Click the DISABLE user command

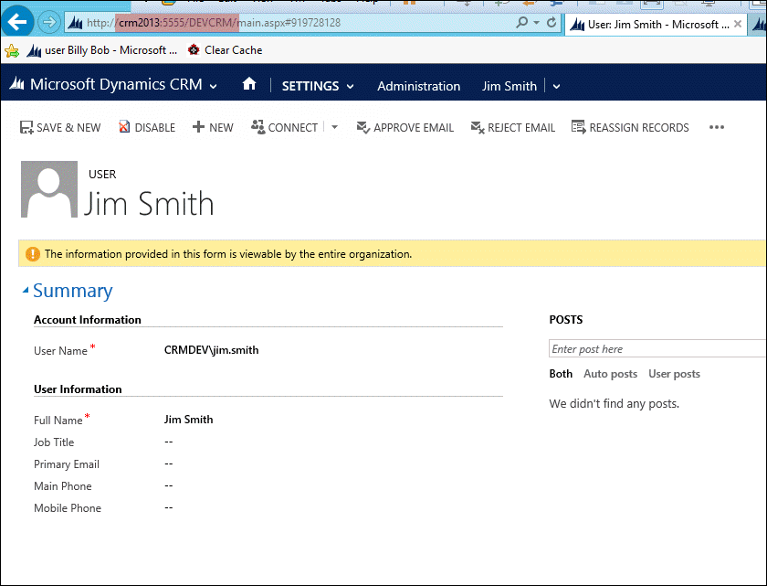[147, 128]
